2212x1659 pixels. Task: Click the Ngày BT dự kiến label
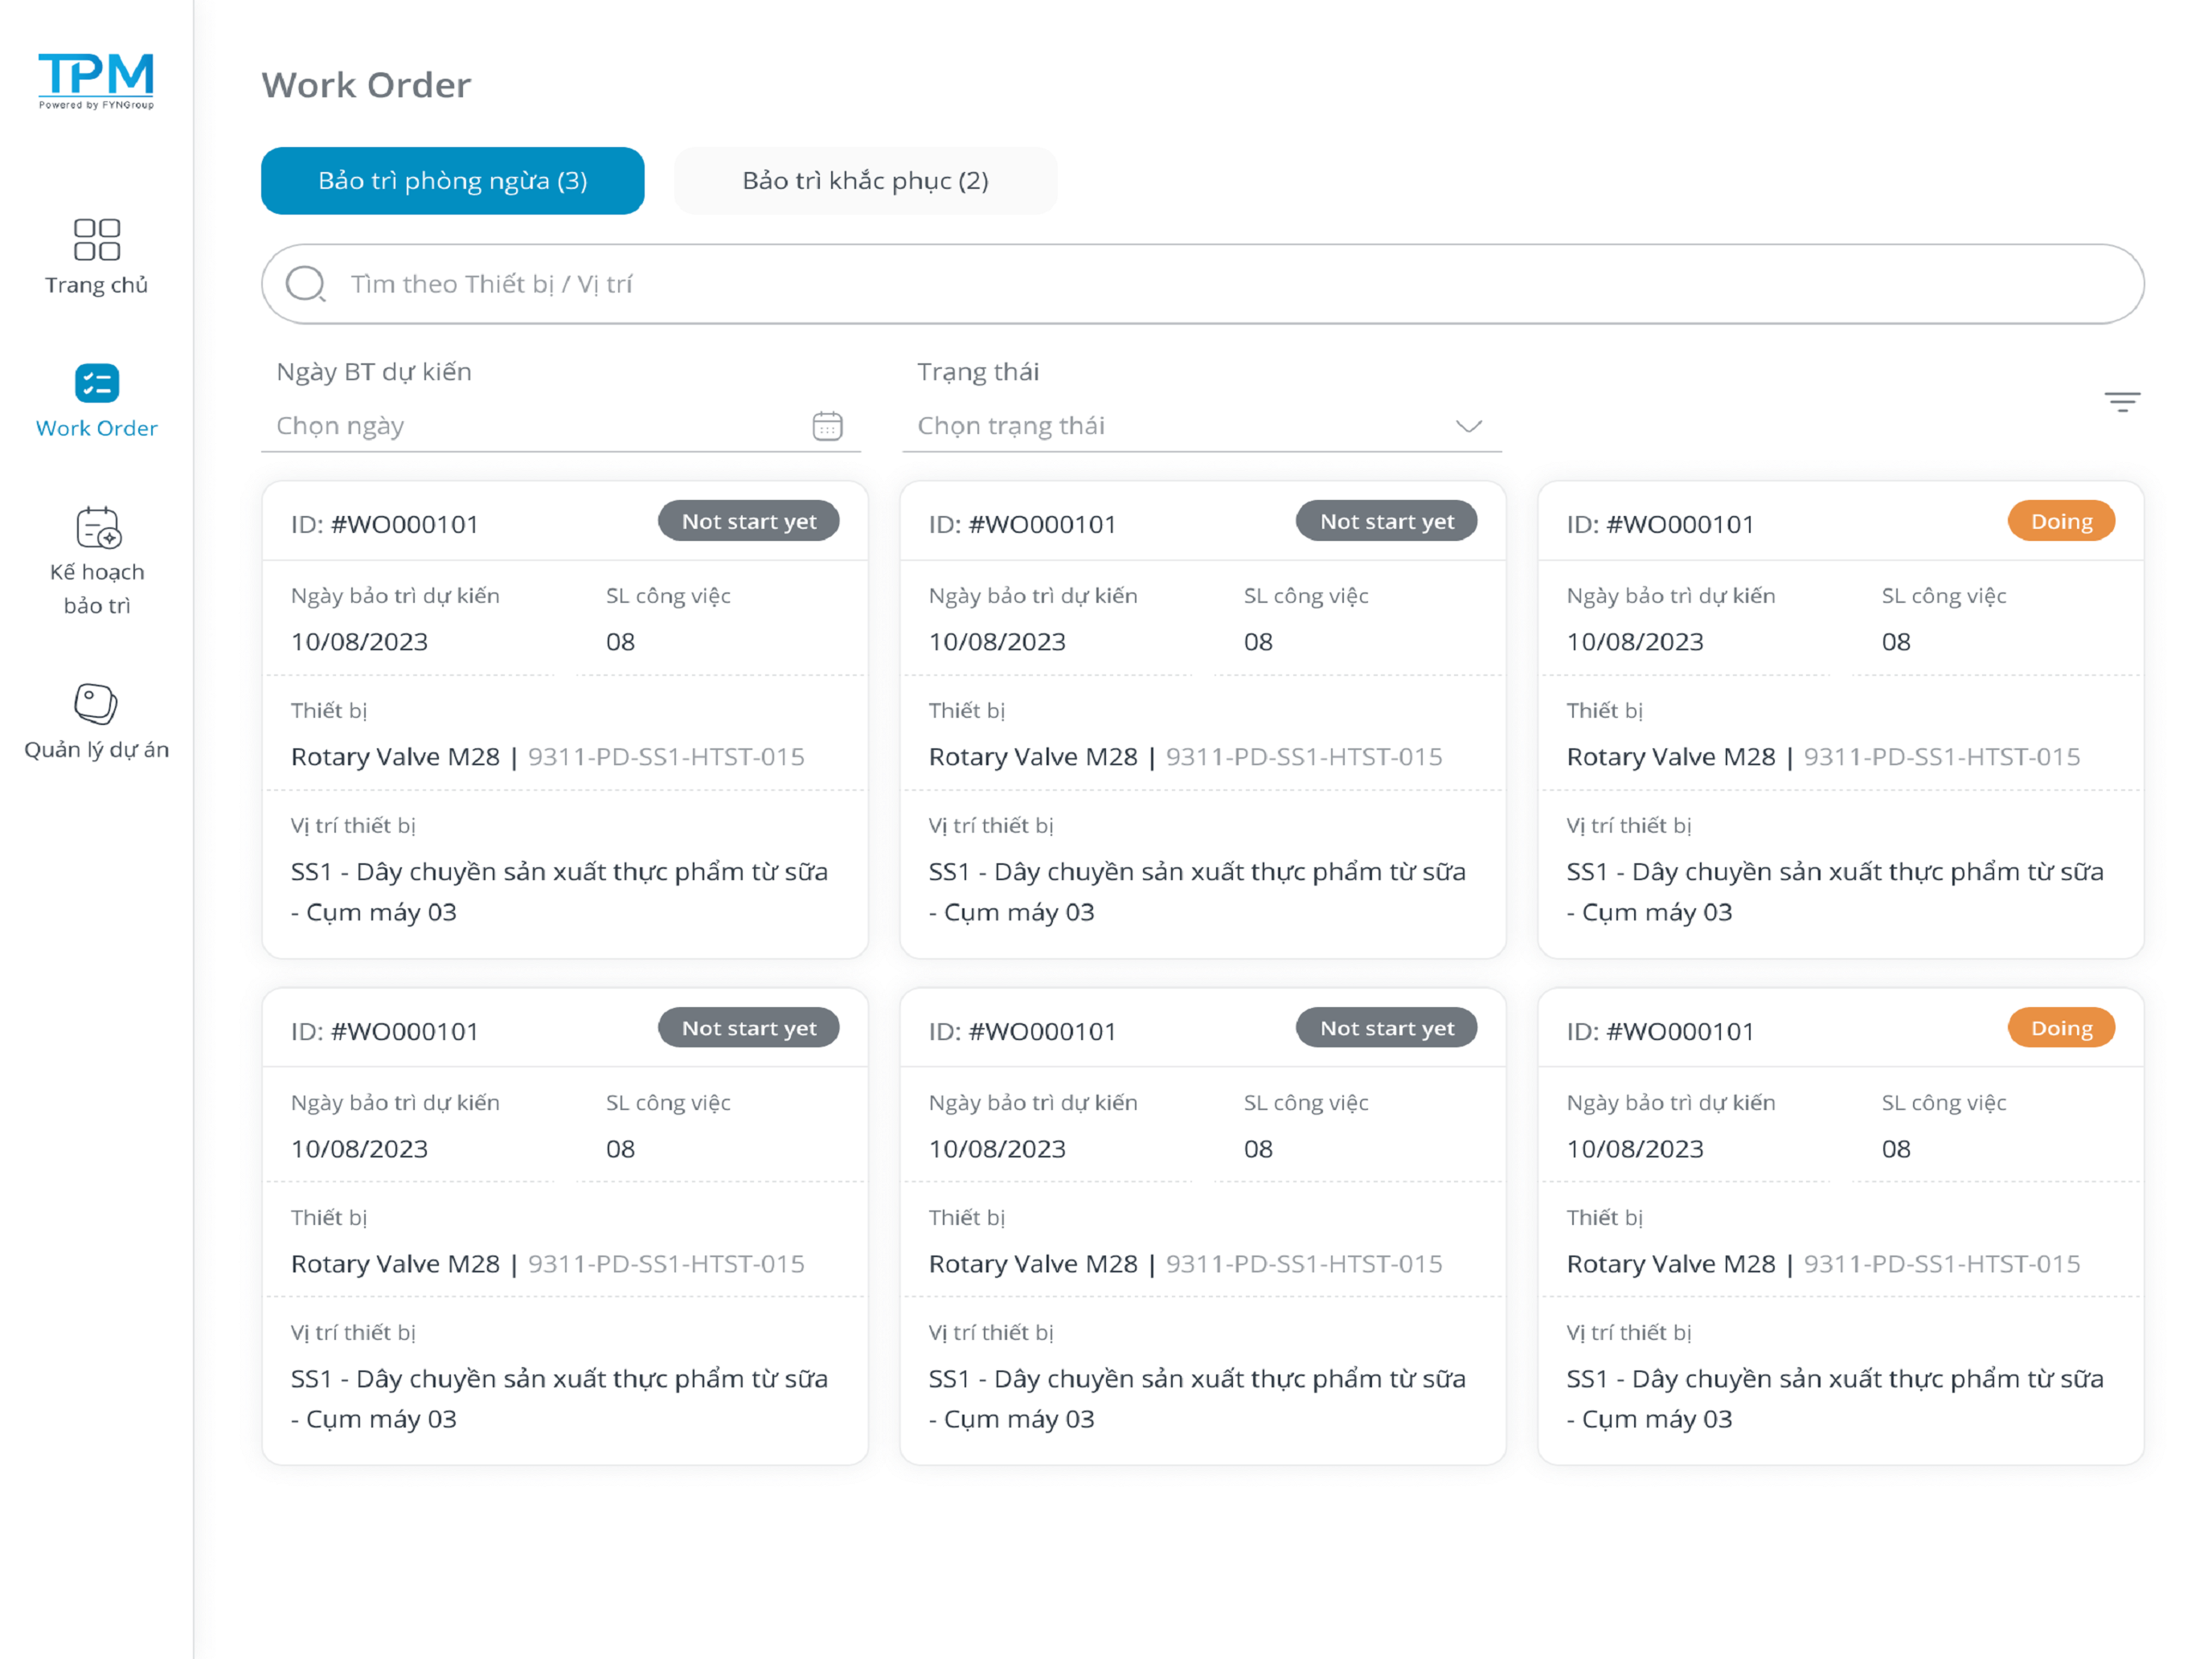[x=374, y=372]
